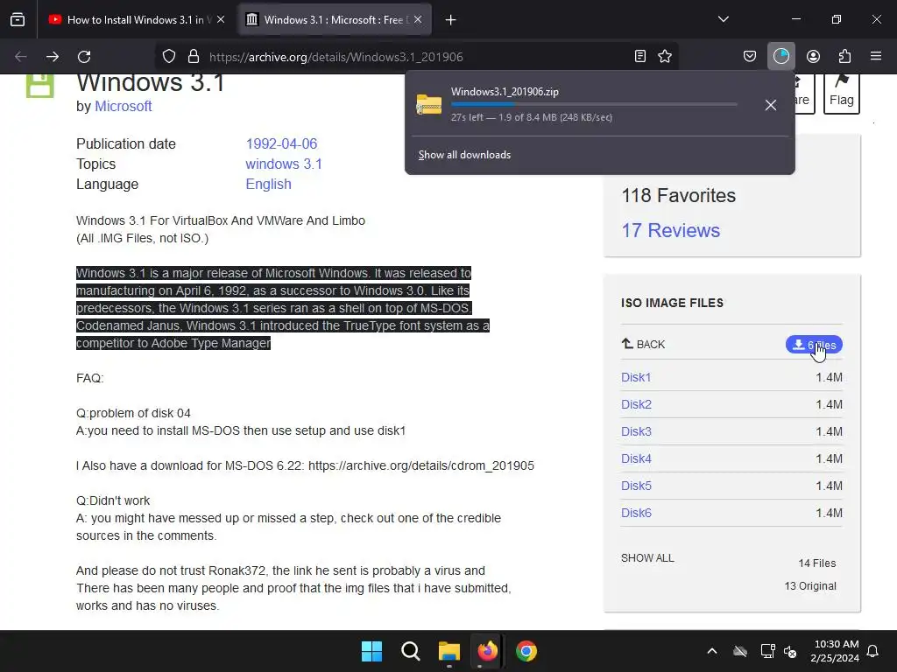The width and height of the screenshot is (897, 672).
Task: Open Firefox account icon
Action: tap(813, 57)
